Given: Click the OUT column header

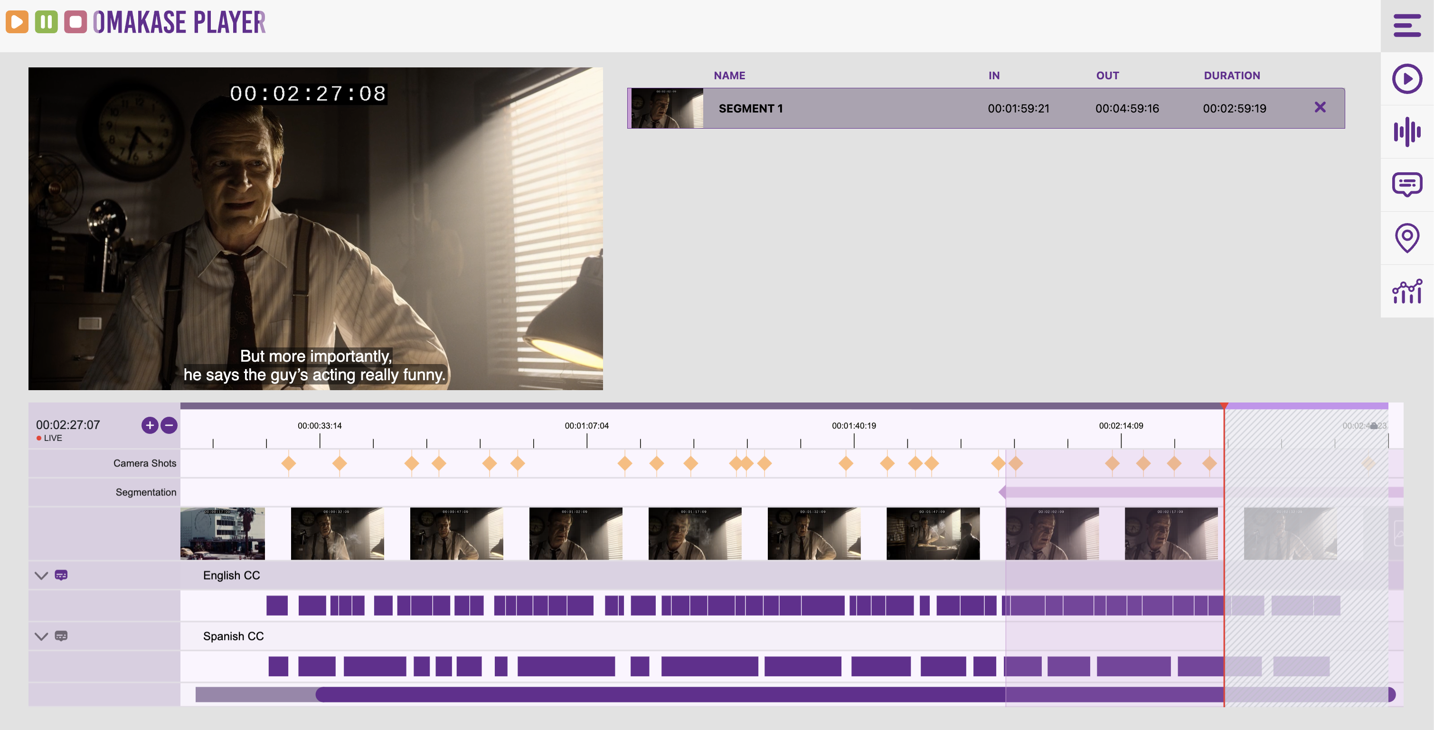Looking at the screenshot, I should tap(1107, 75).
